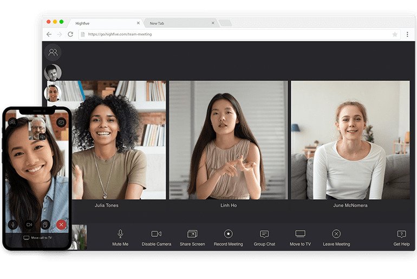
Task: Minimize browser window yellow button
Action: (x=55, y=22)
